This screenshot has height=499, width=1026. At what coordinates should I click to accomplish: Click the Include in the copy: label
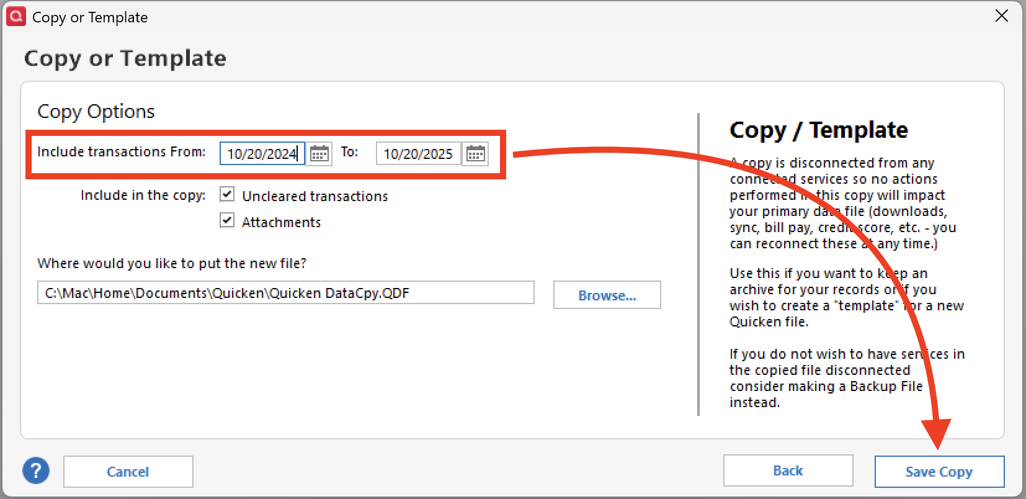tap(143, 196)
